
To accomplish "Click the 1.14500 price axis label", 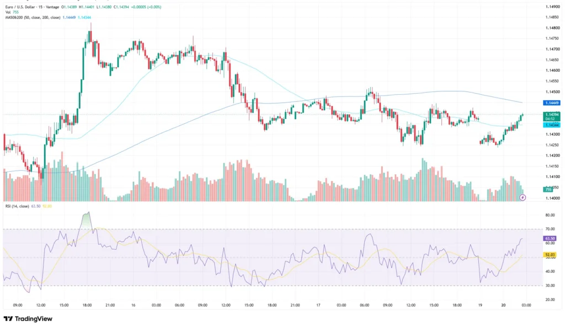I will [552, 92].
